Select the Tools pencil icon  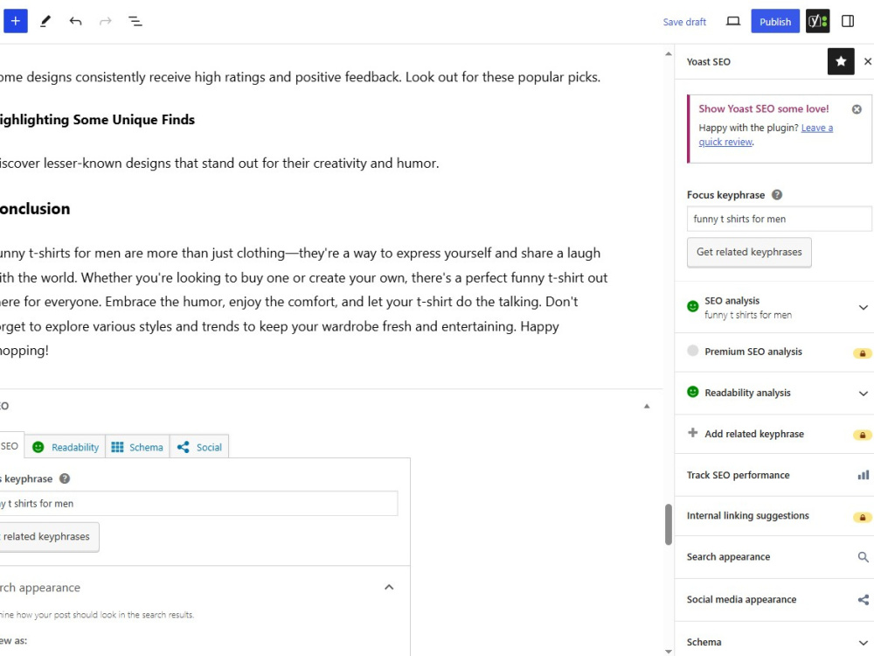(x=45, y=21)
